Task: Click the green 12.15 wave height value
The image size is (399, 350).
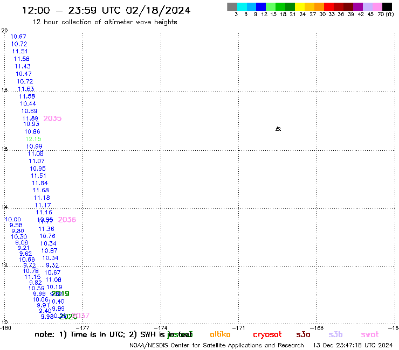Action: tap(33, 139)
